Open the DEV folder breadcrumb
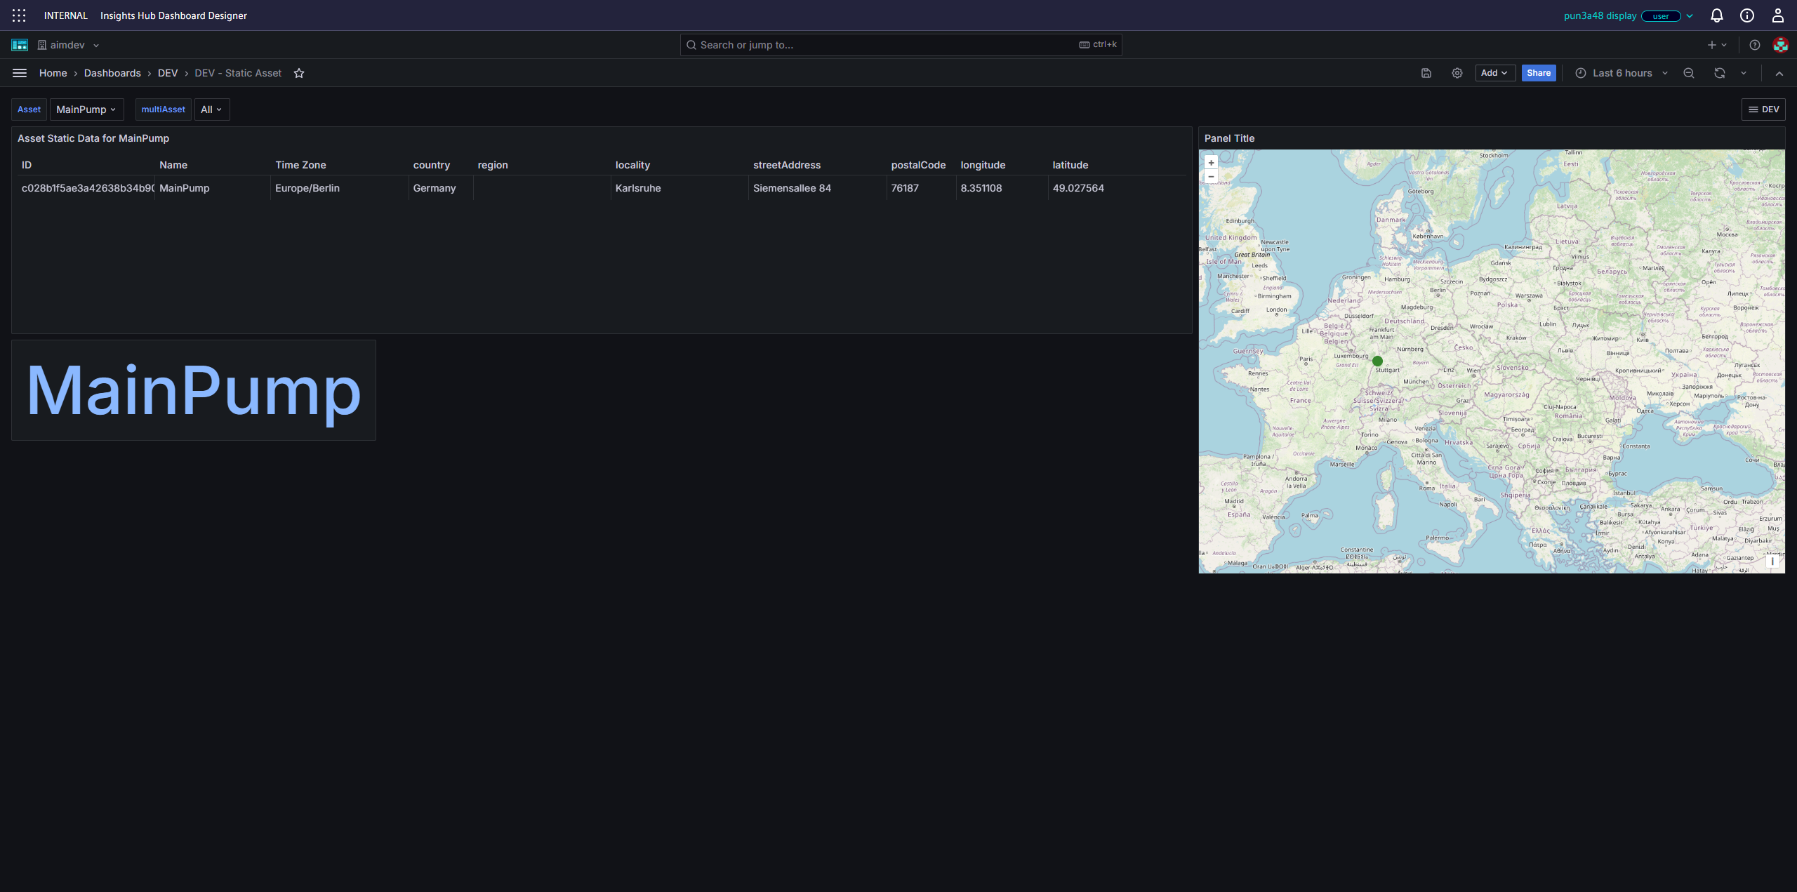 [x=168, y=73]
